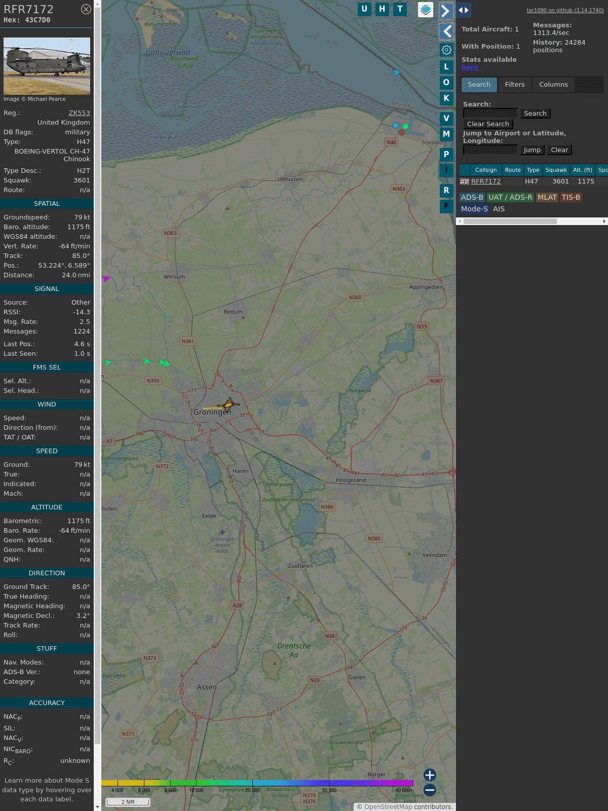608x811 pixels.
Task: Click the purple aircraft marker near Winsum
Action: 106,279
